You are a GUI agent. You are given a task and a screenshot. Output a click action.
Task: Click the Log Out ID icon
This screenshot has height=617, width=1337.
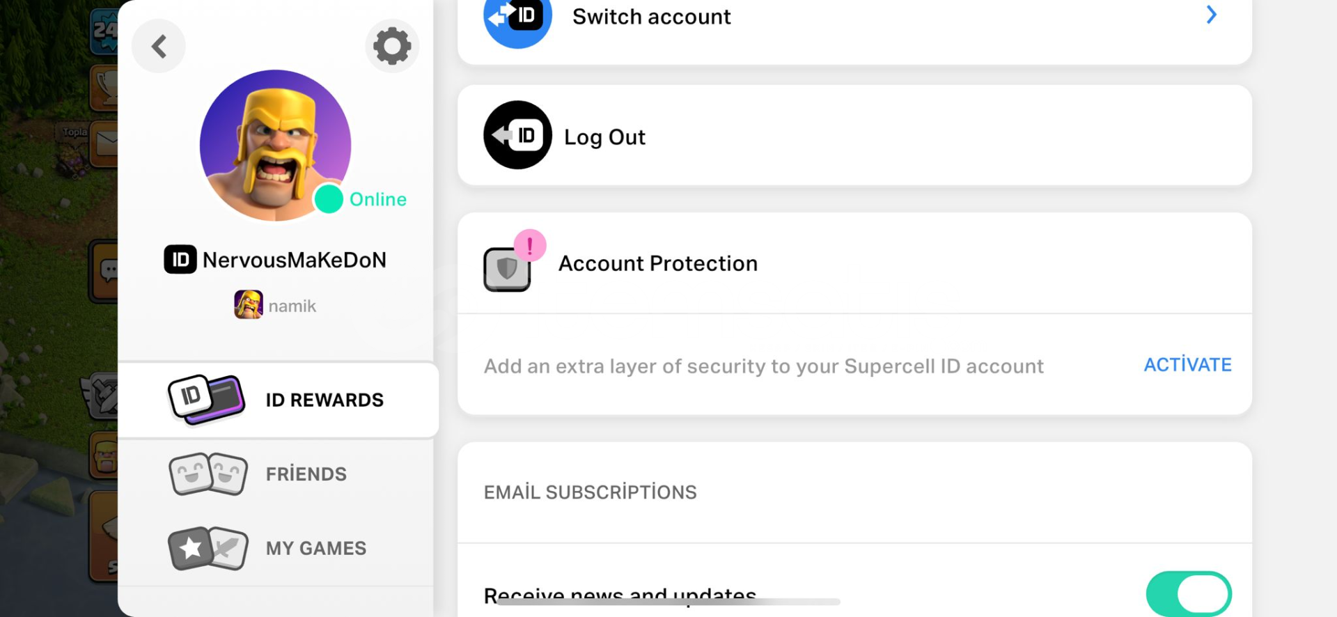coord(517,135)
